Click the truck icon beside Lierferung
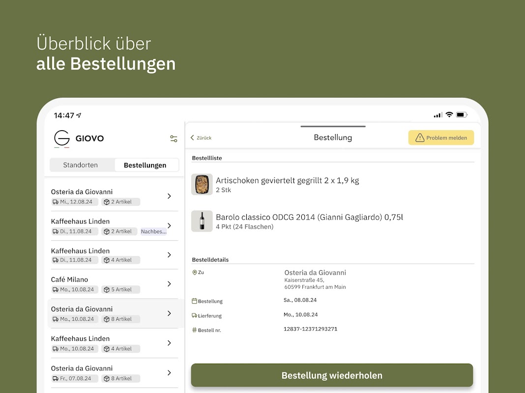Image resolution: width=525 pixels, height=393 pixels. point(195,315)
